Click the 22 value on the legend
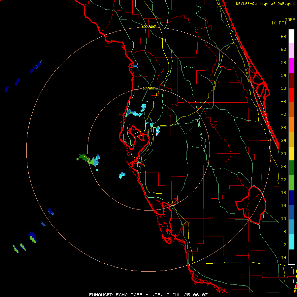Viewport: 297px width, 297px height. [283, 180]
